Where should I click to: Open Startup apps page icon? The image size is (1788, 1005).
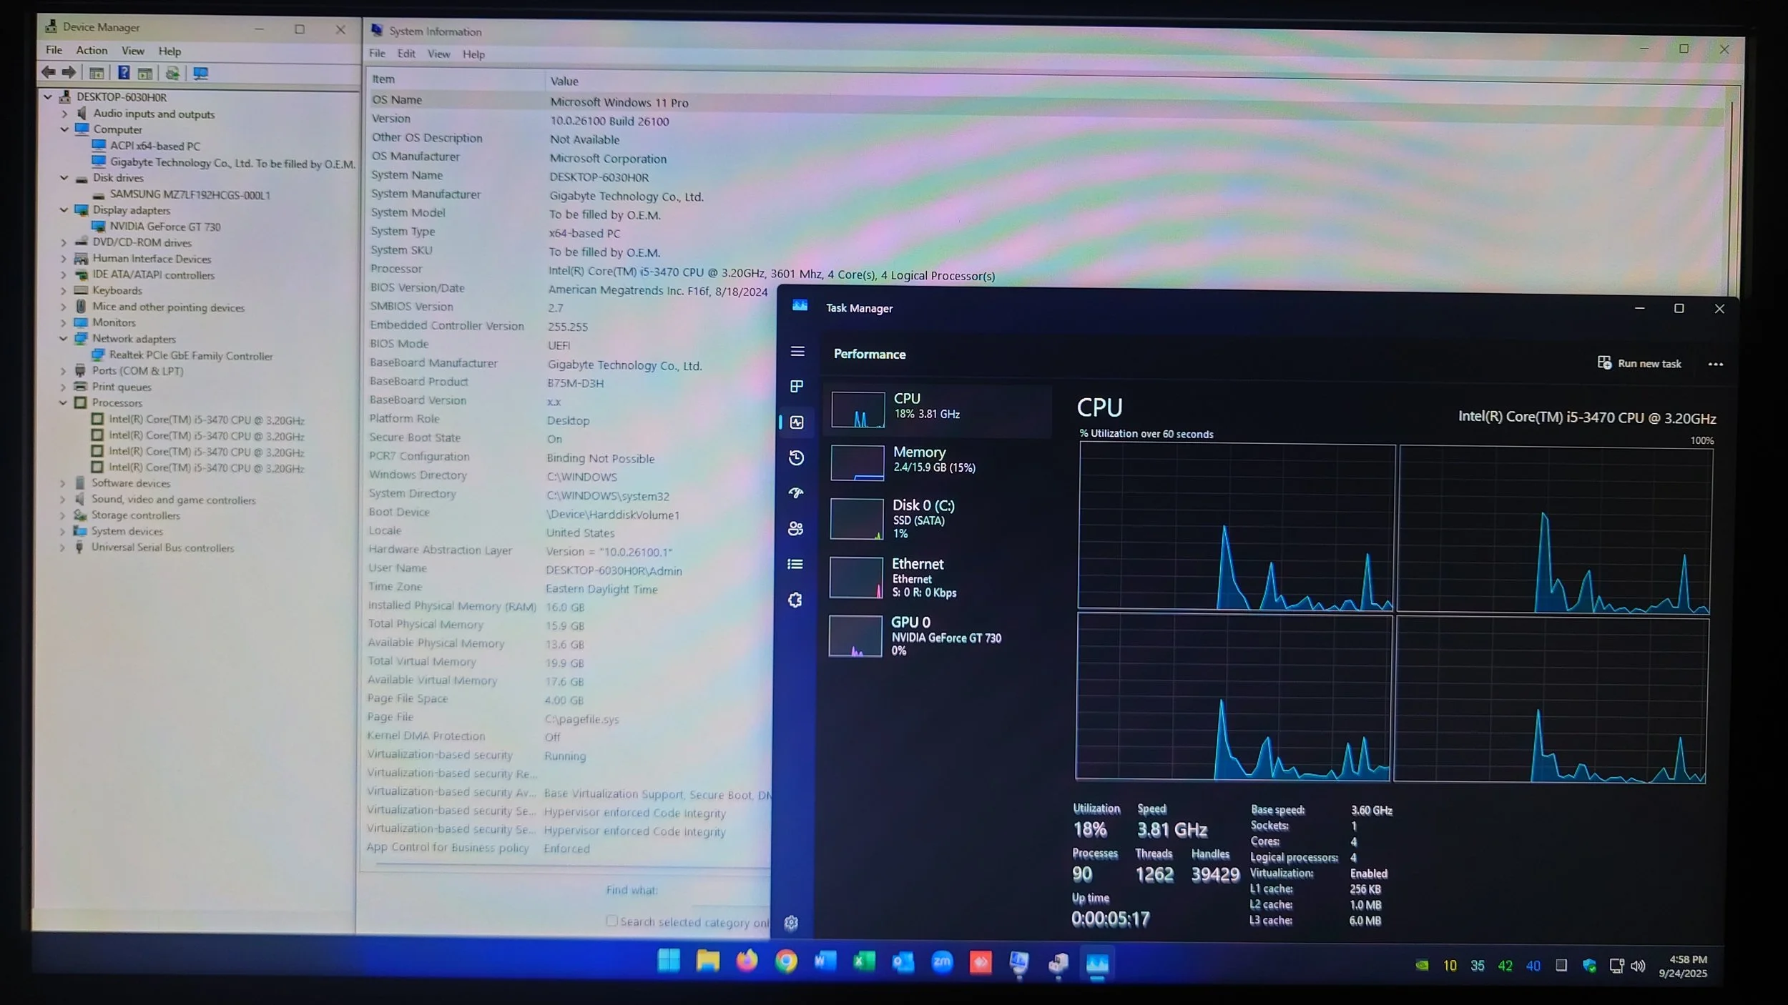click(796, 492)
